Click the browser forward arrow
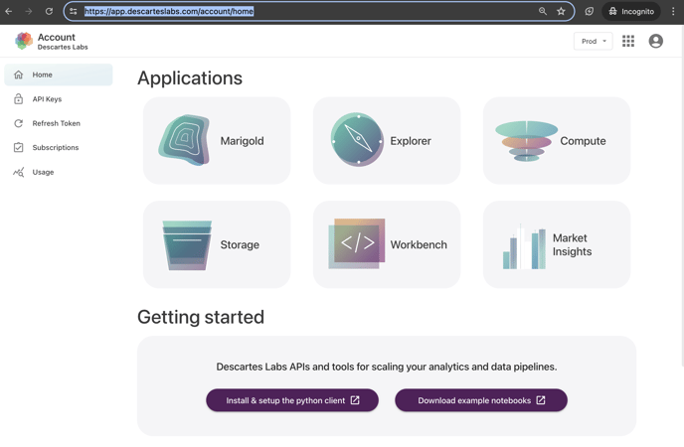 pos(29,11)
